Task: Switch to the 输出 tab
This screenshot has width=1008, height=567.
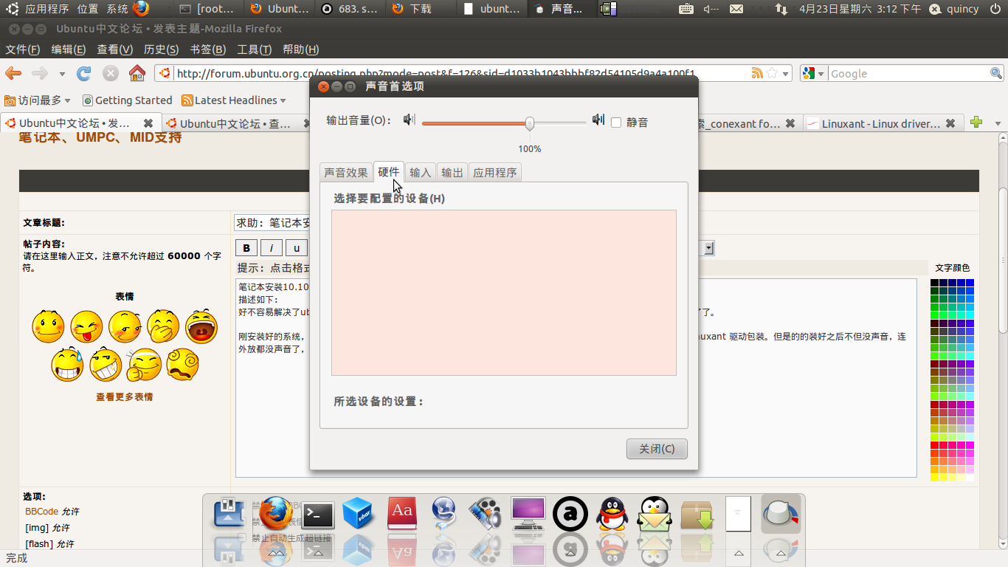Action: pos(452,172)
